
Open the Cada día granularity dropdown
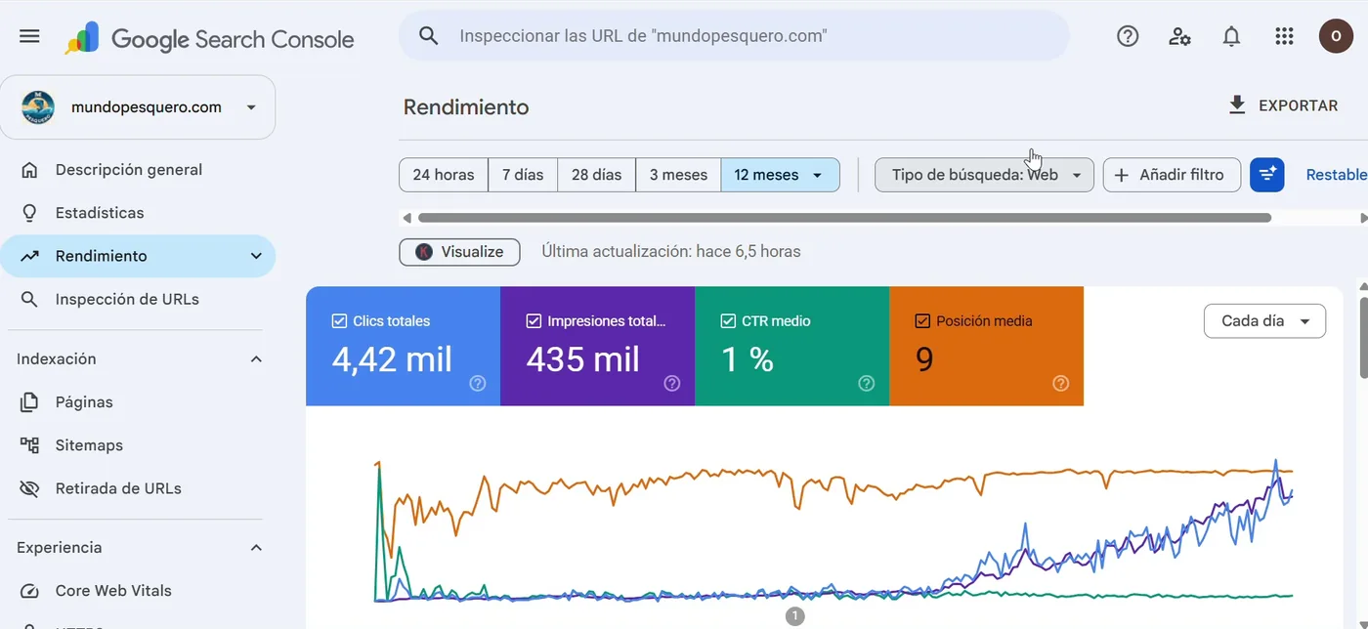click(1264, 320)
